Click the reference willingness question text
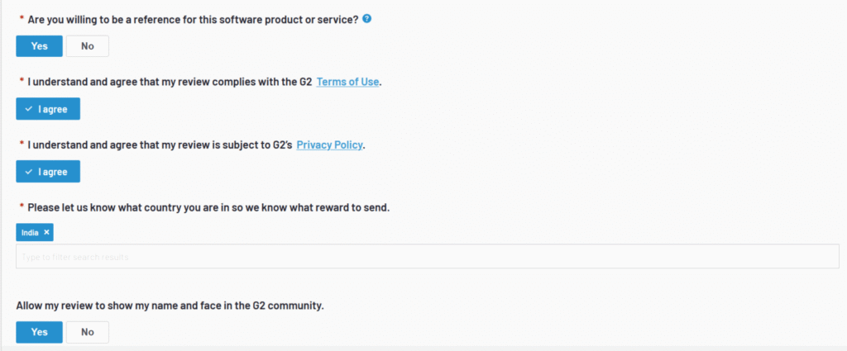 click(x=193, y=19)
